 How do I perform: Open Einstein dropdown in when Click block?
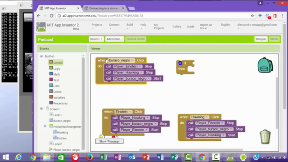[x=130, y=112]
